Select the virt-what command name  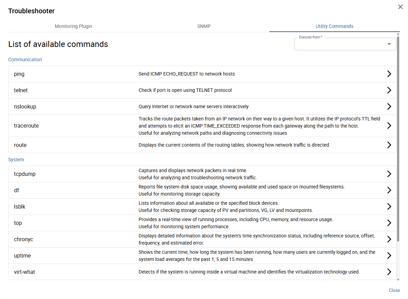(25, 272)
